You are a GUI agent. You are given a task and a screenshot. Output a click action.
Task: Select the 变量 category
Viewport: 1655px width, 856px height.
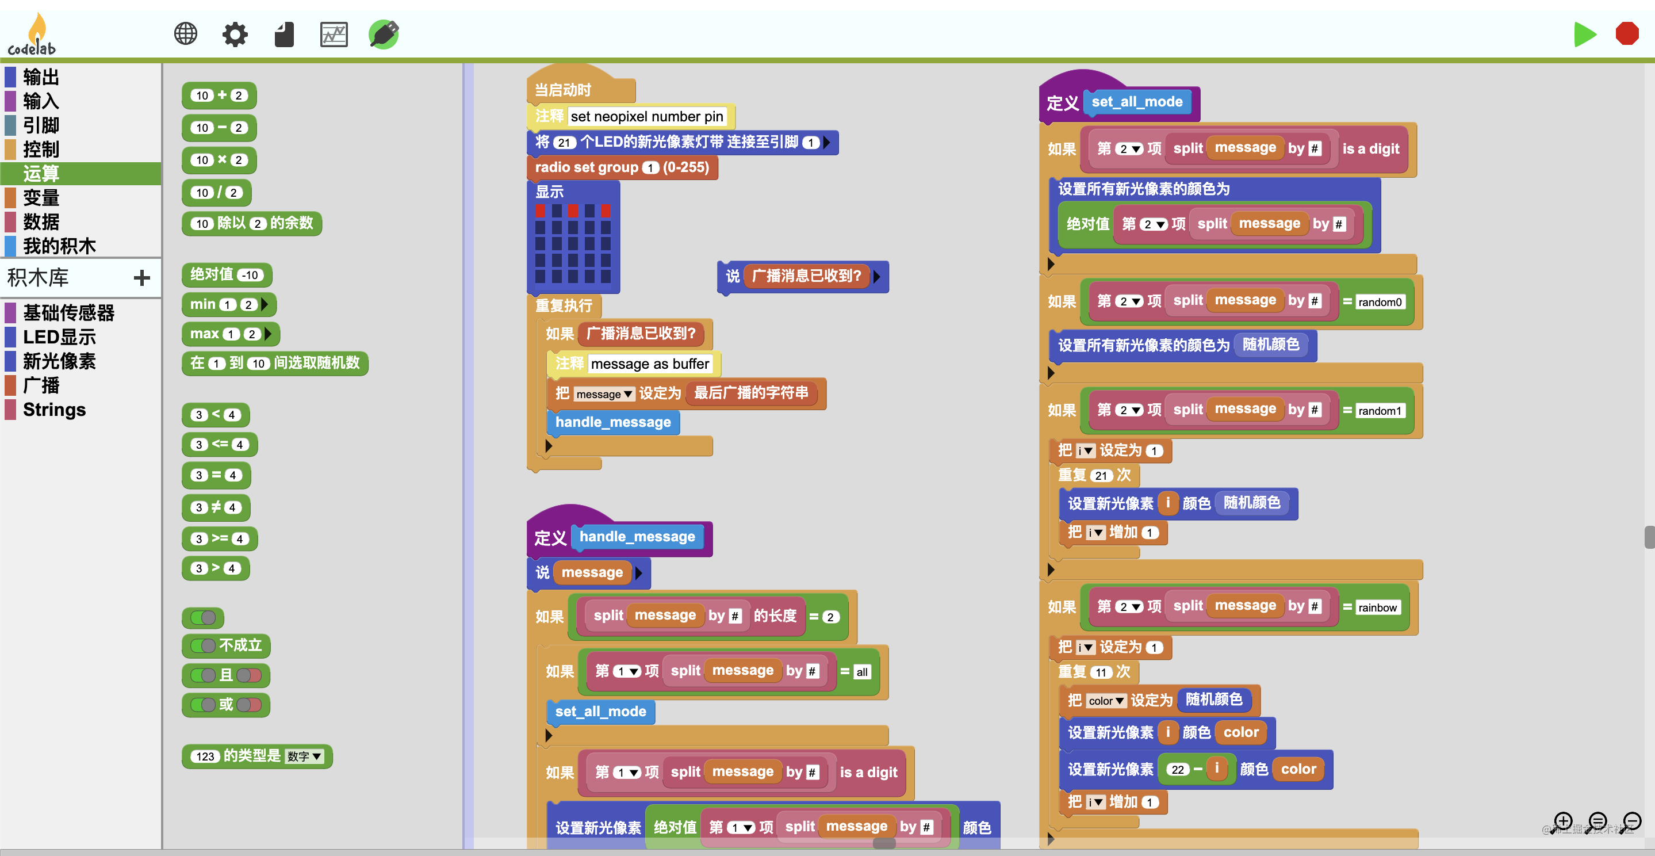click(x=41, y=197)
